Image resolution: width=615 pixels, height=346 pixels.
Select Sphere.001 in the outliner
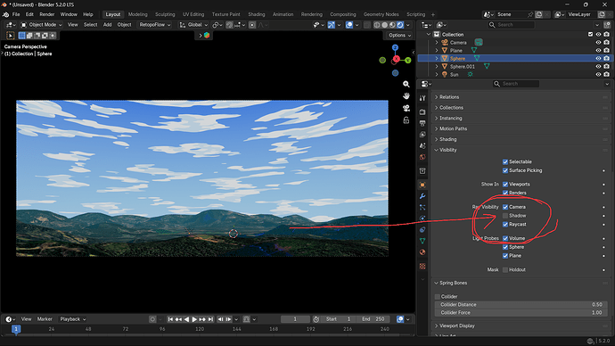point(462,67)
